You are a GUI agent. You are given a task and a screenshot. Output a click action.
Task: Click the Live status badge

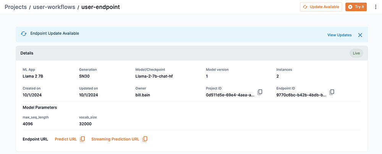coord(356,53)
